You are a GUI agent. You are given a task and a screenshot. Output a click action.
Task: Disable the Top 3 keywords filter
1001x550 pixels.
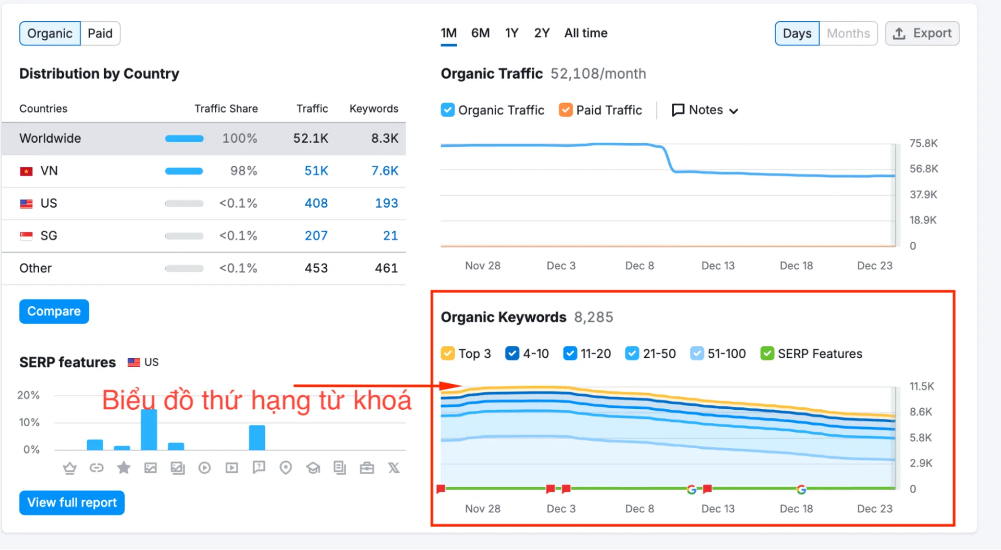click(447, 353)
